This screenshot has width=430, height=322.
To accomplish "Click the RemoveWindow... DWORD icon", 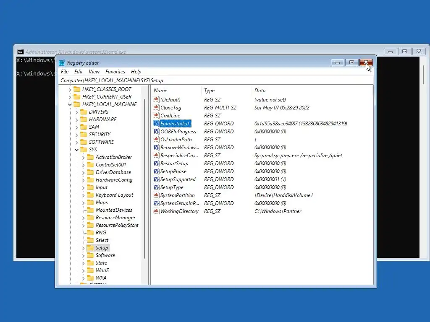I will click(x=156, y=147).
